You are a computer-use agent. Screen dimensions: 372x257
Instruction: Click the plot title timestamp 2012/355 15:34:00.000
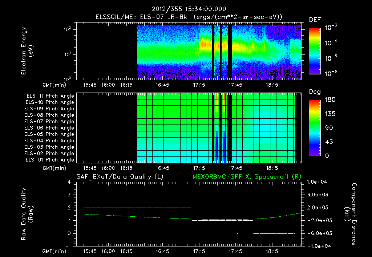(189, 9)
